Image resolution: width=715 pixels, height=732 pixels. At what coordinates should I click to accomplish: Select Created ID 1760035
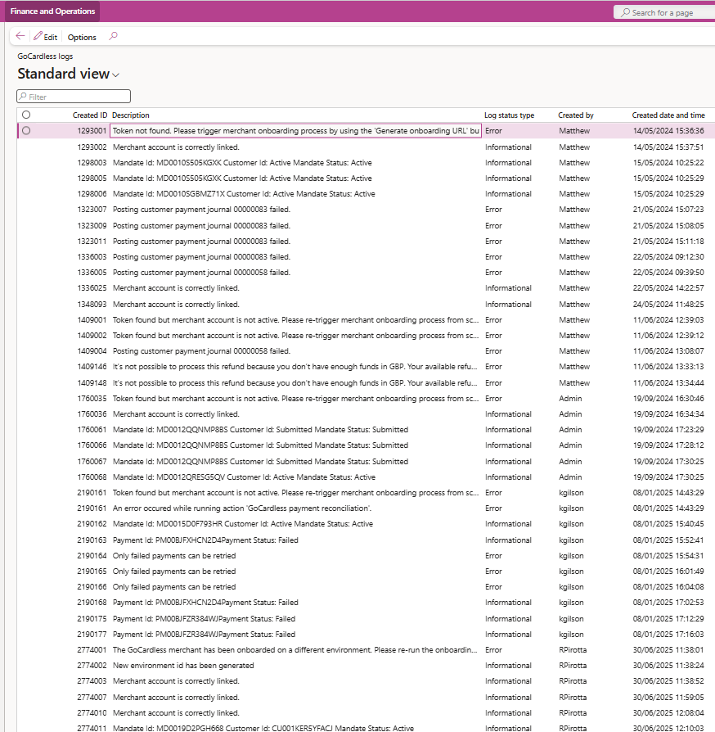pyautogui.click(x=92, y=399)
